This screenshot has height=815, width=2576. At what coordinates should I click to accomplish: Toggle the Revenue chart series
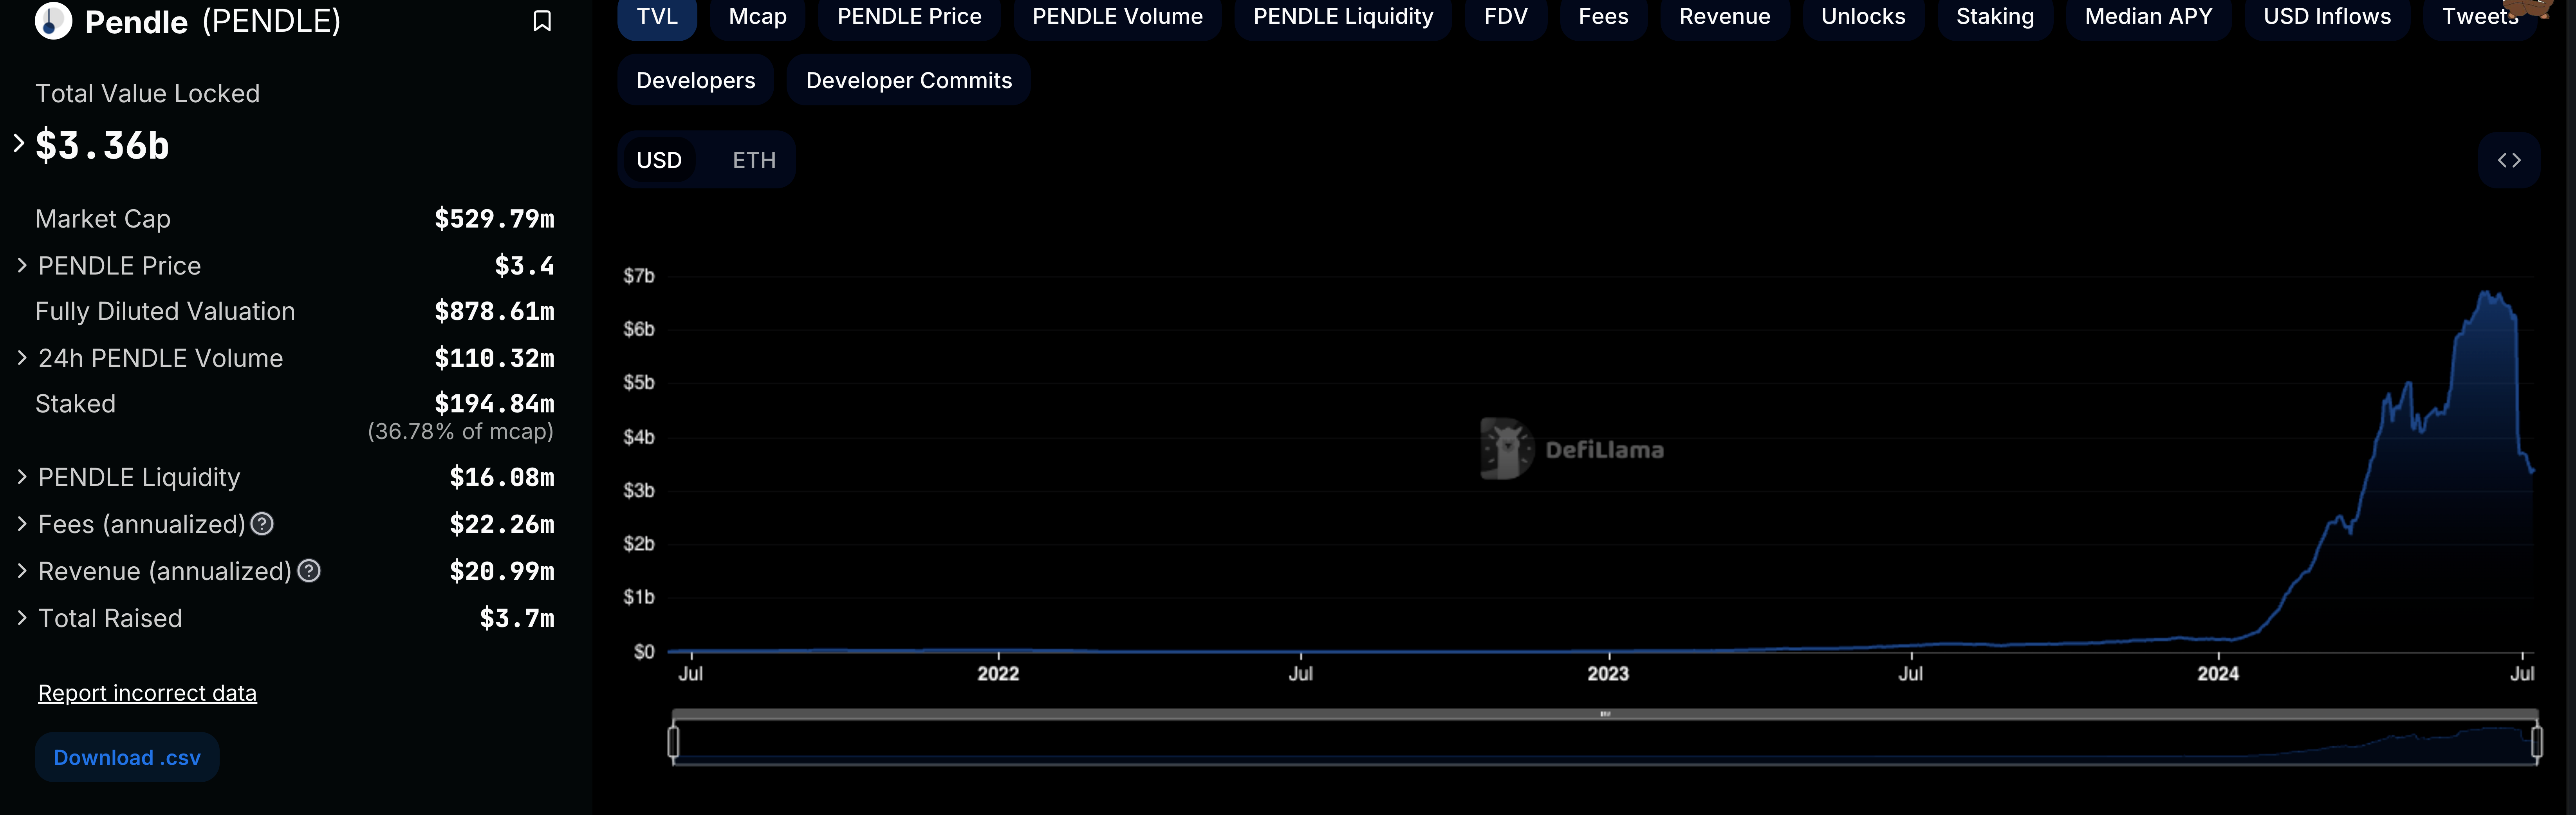pos(1725,17)
